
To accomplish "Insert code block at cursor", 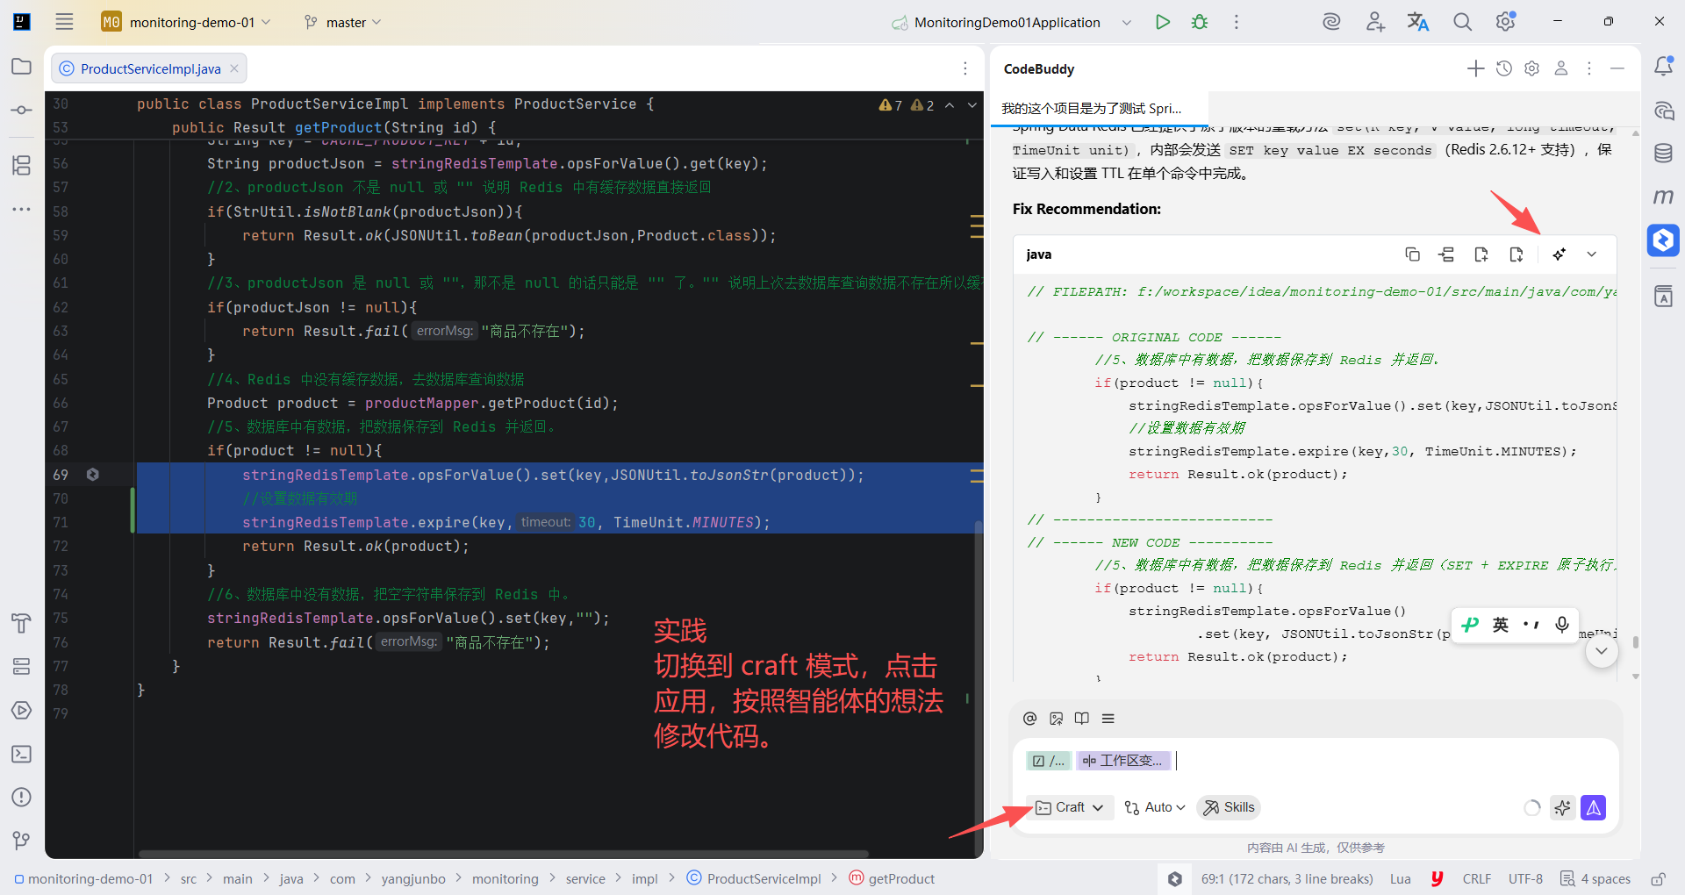I will (x=1446, y=254).
